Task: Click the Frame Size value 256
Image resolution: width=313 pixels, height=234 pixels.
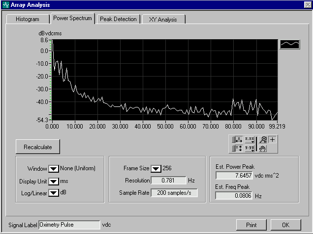Action: pos(167,168)
